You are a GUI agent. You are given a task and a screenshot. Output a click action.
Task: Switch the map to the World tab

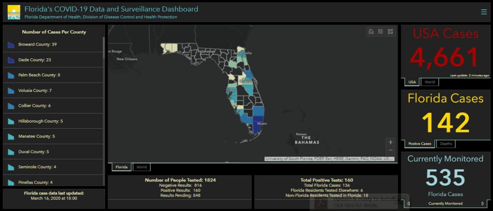click(142, 167)
